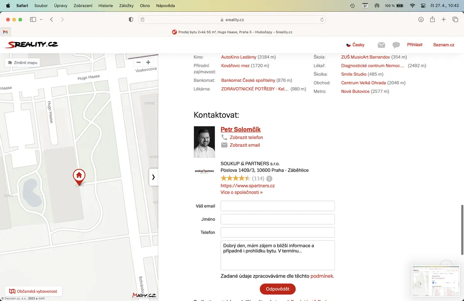This screenshot has width=464, height=301.
Task: Click the Přihlásit link
Action: click(x=415, y=45)
